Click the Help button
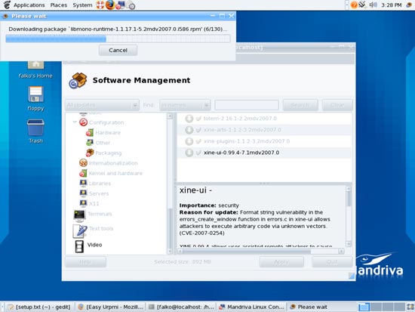 pos(85,262)
